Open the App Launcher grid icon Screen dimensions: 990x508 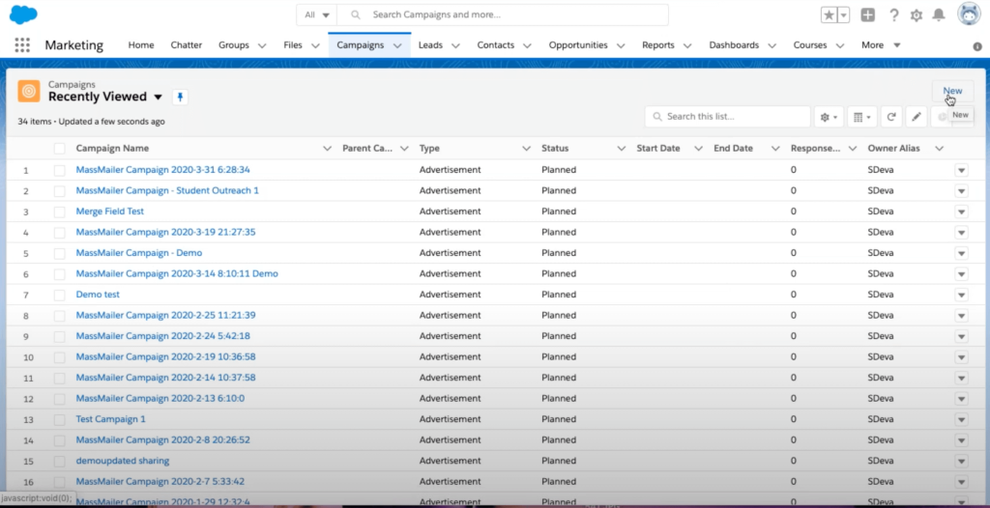point(22,45)
